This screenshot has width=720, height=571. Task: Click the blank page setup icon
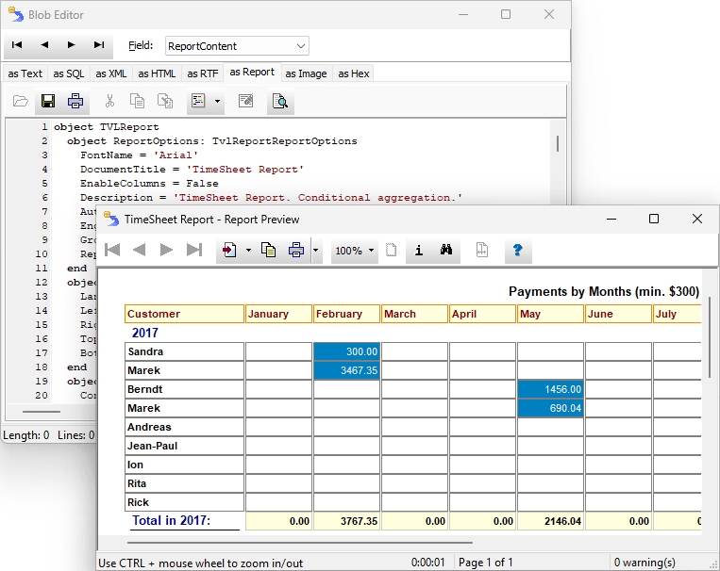point(391,251)
